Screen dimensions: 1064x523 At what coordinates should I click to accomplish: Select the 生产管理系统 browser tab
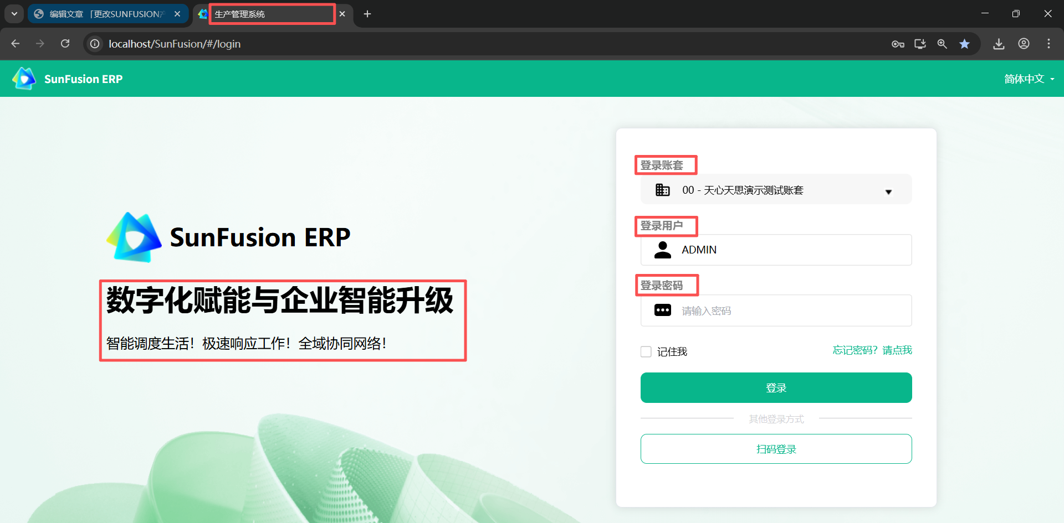270,14
